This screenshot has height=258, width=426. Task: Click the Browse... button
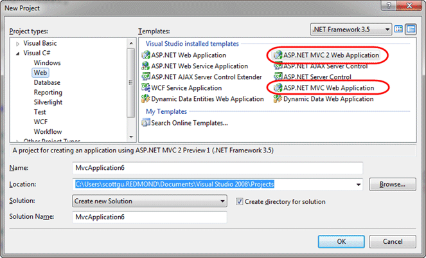pos(393,184)
